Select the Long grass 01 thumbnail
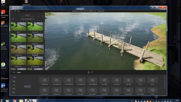This screenshot has width=181, height=102. (x=35, y=26)
